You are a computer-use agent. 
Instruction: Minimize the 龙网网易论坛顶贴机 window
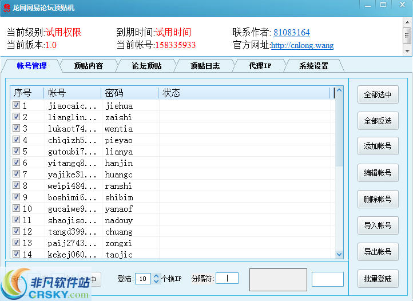point(368,5)
